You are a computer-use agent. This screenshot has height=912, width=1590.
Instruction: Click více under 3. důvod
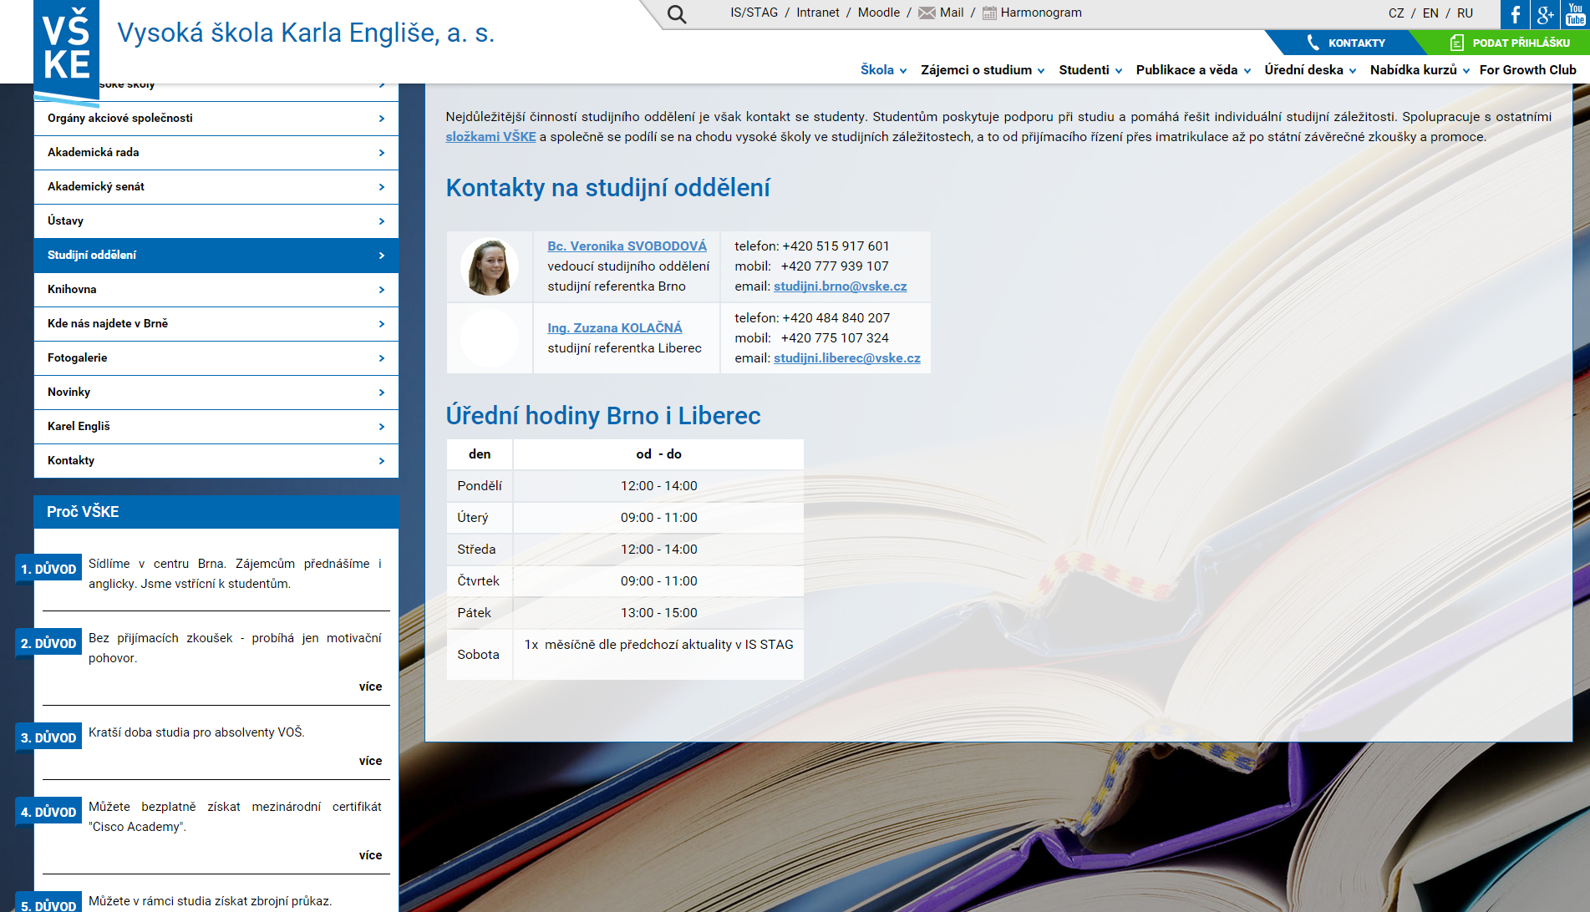[370, 761]
